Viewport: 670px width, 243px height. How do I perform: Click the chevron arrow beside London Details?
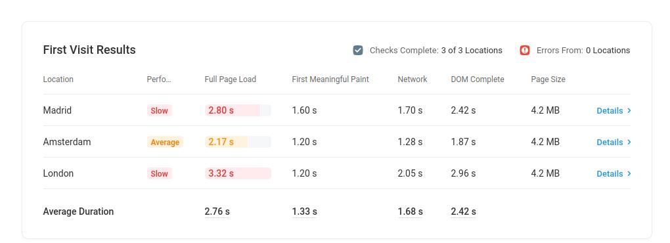(629, 174)
